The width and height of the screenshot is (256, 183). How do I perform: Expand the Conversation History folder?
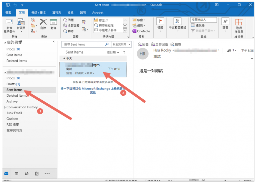pyautogui.click(x=5, y=107)
